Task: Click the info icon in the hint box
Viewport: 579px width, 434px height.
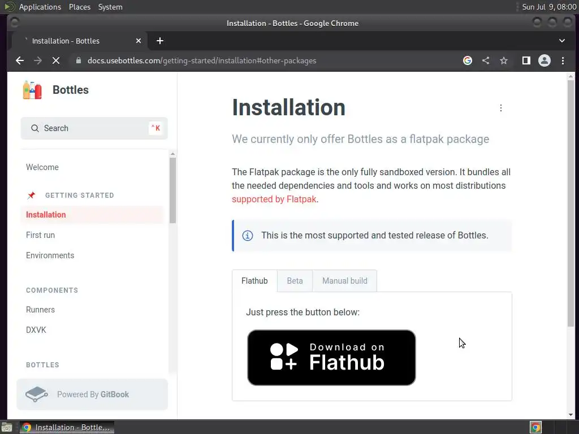Action: click(248, 236)
